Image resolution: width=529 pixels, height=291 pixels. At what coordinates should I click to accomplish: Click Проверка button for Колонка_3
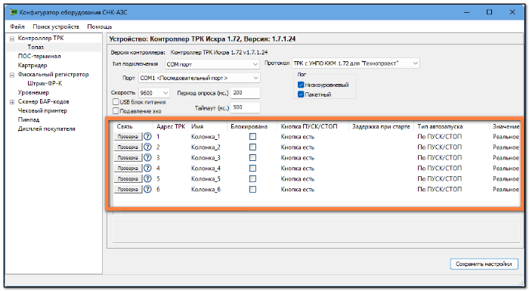128,157
